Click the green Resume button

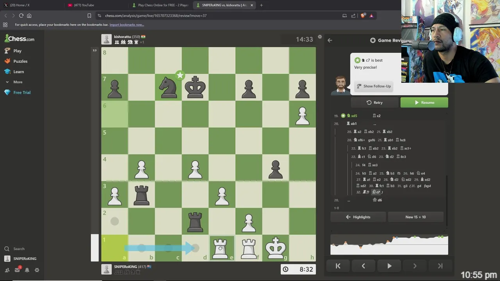(x=424, y=103)
